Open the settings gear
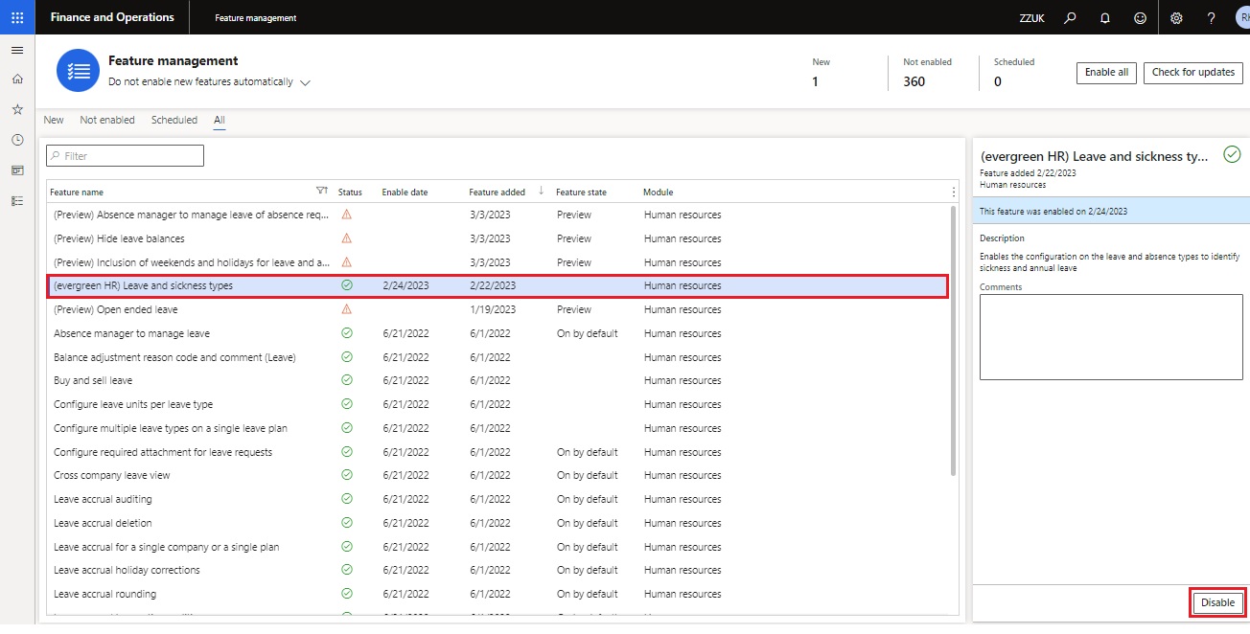This screenshot has height=634, width=1250. pyautogui.click(x=1175, y=17)
